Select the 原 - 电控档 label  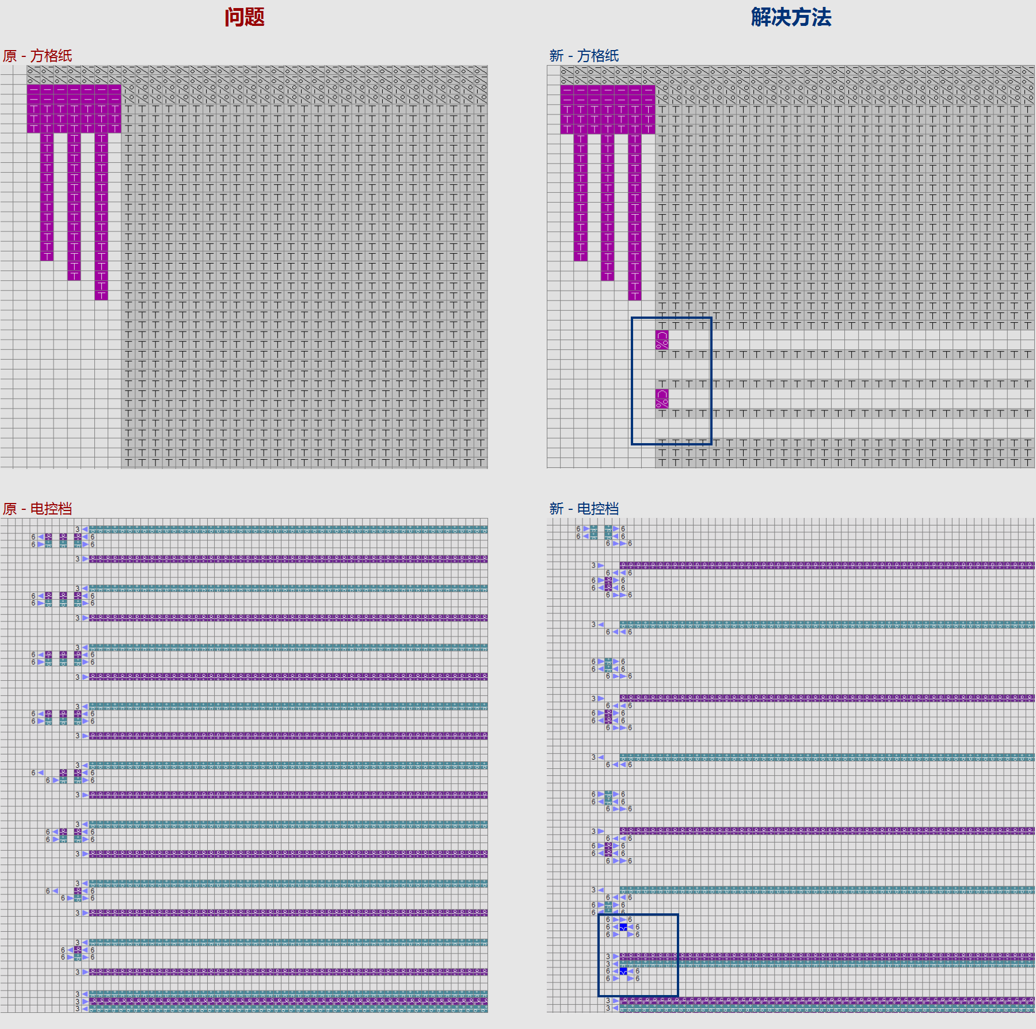tap(37, 509)
